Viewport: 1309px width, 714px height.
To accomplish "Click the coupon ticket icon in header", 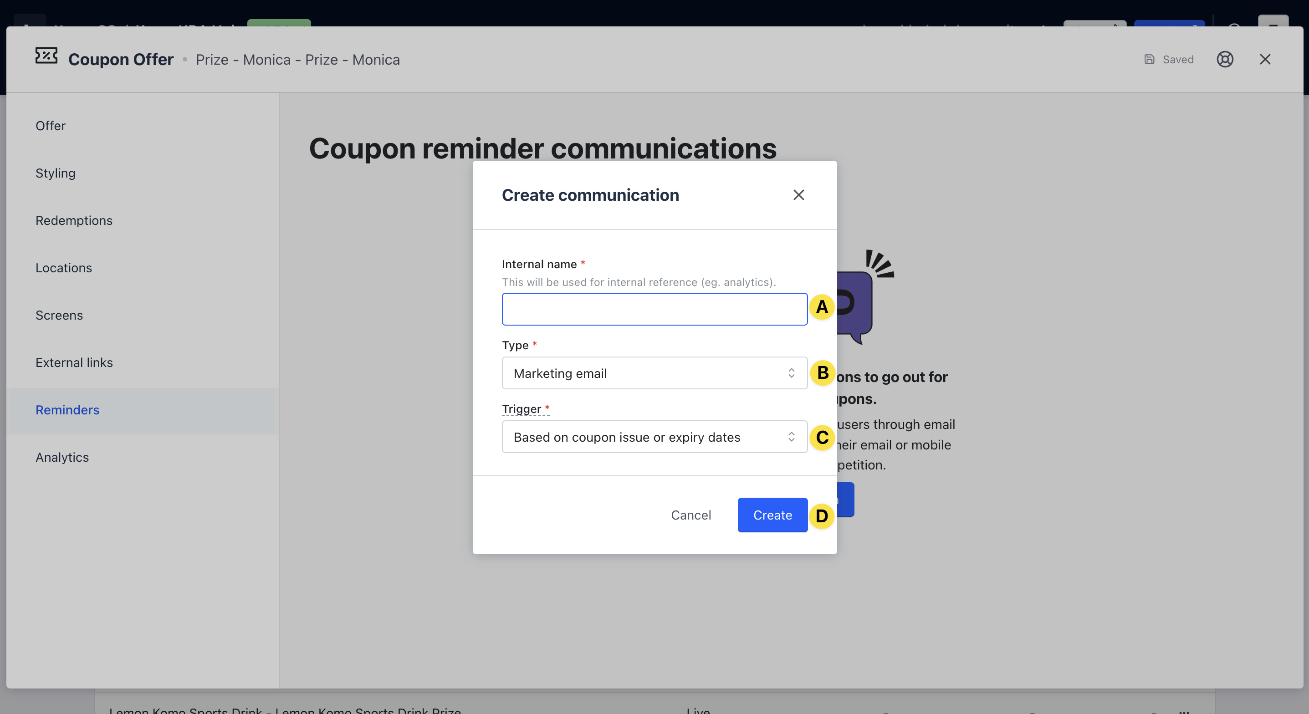I will [46, 56].
